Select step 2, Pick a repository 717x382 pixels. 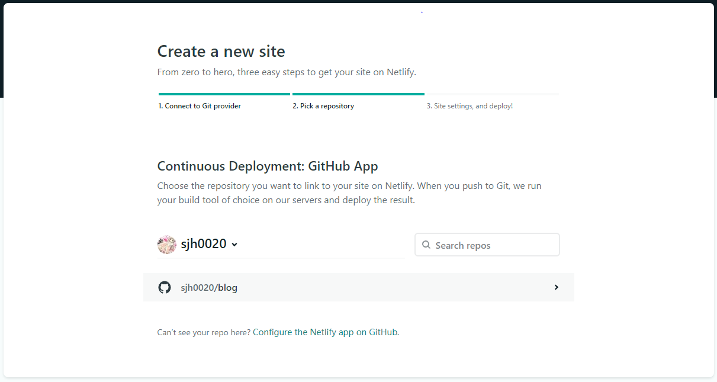click(323, 105)
